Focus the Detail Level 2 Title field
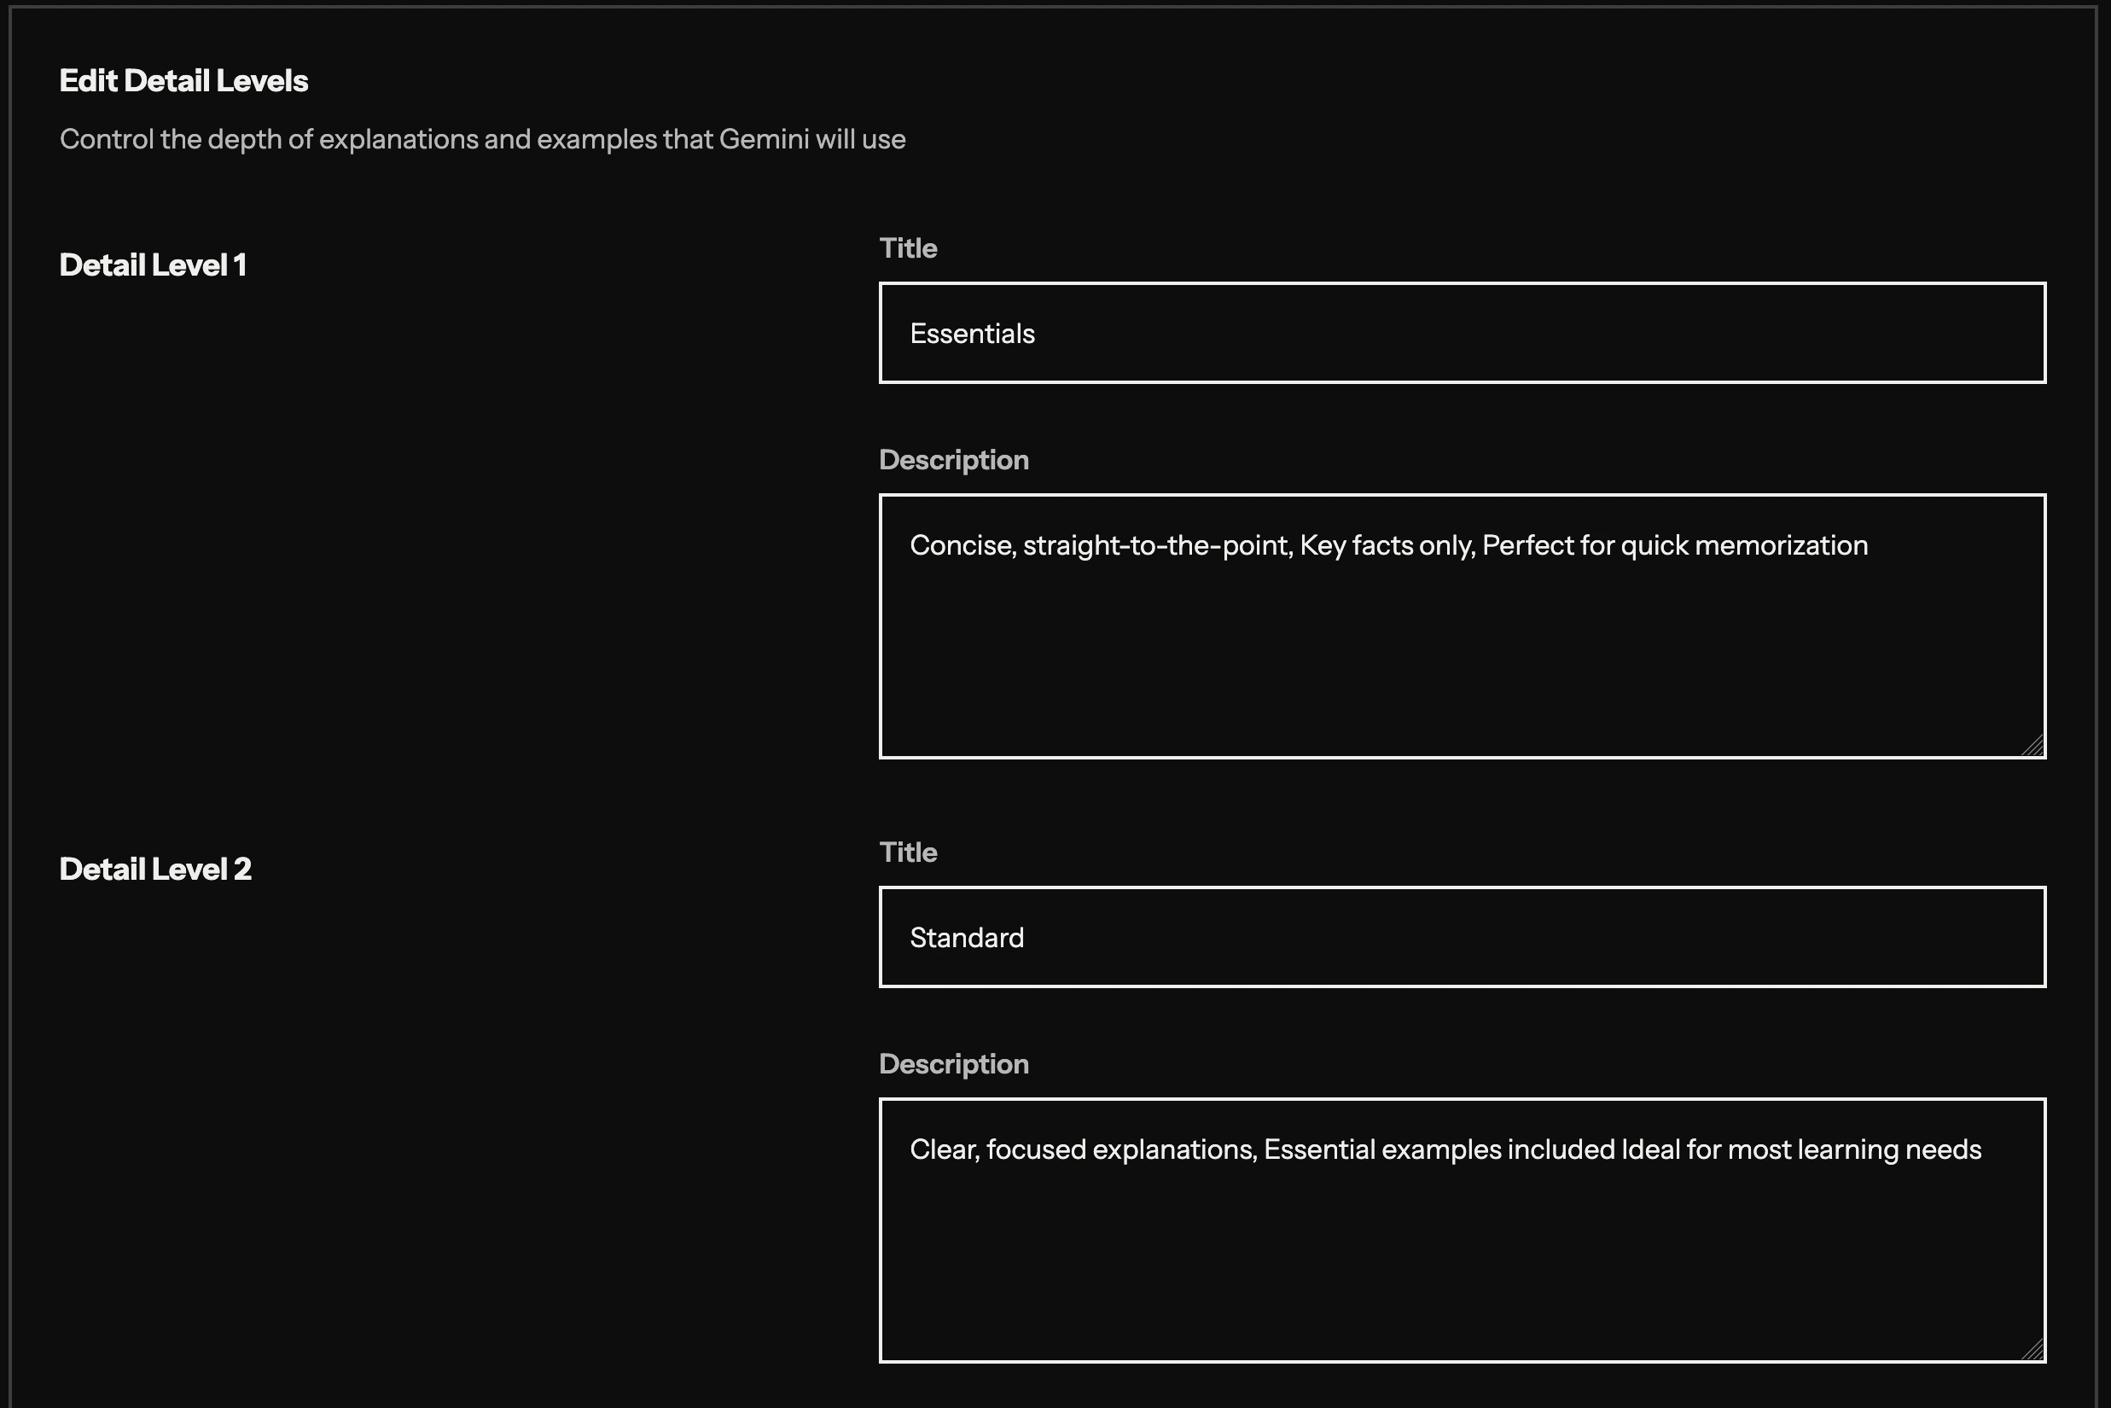Screen dimensions: 2111x1408 (1461, 937)
